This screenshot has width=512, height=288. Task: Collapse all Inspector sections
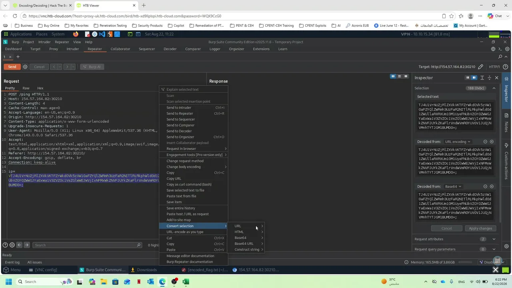(x=489, y=78)
